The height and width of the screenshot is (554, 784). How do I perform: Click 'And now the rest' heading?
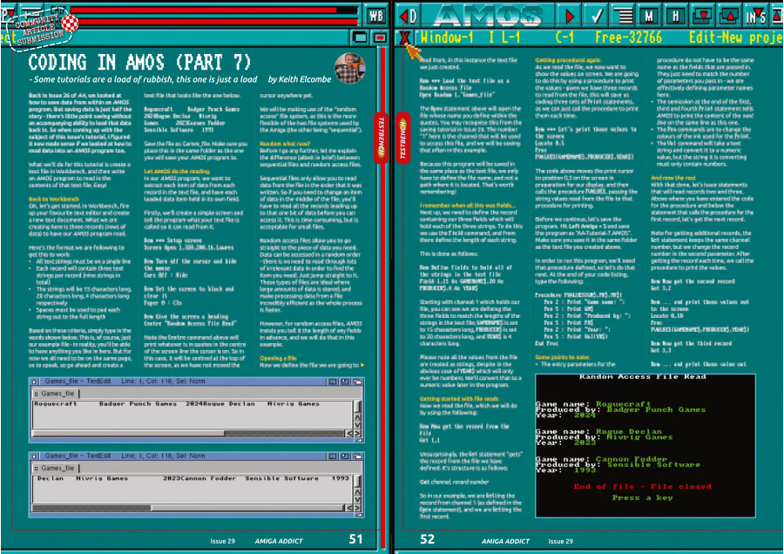[673, 178]
